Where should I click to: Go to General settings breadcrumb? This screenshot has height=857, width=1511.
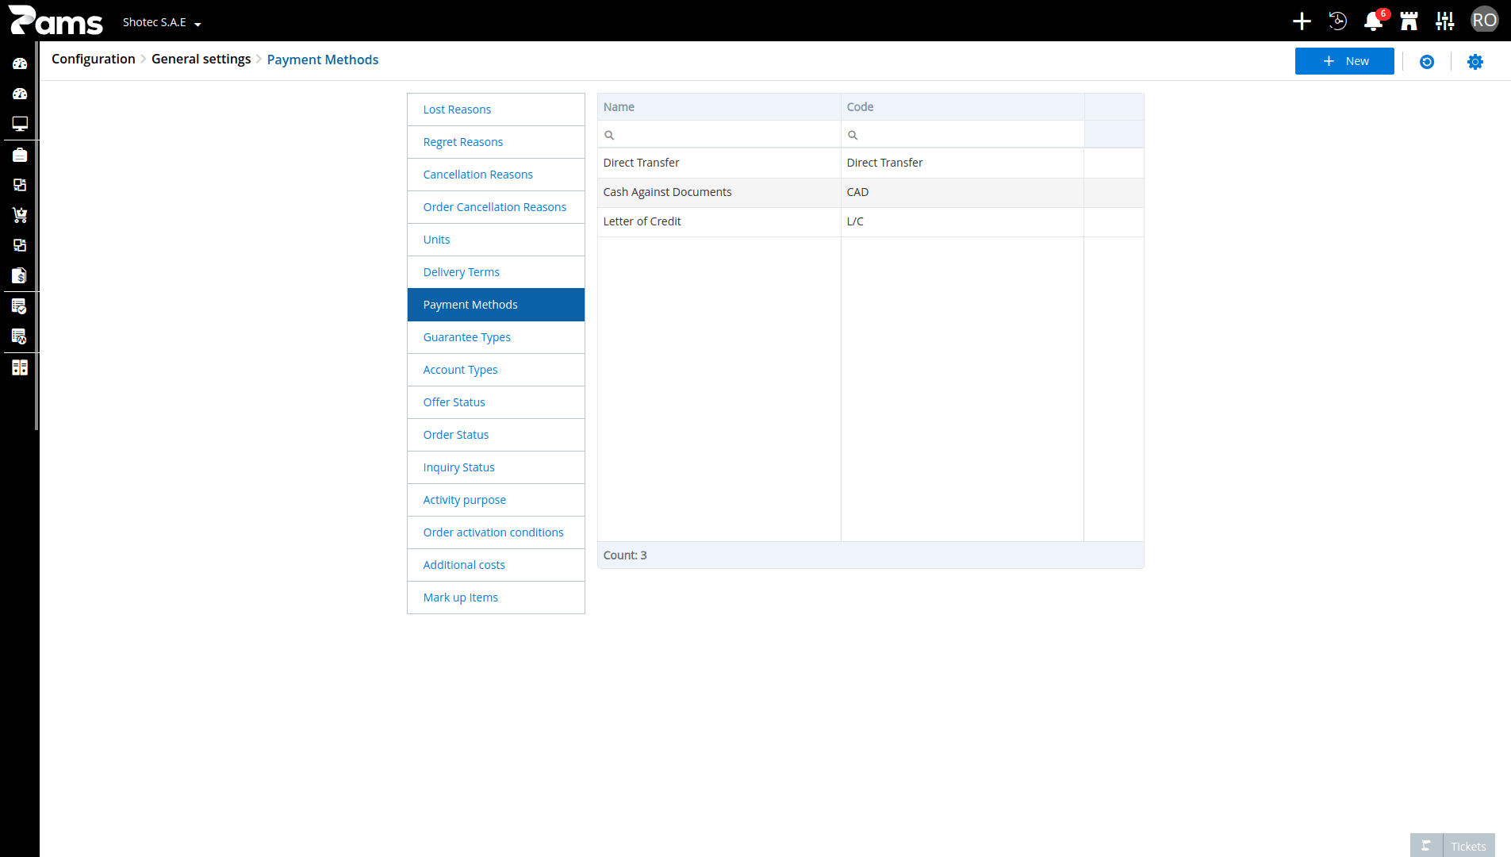pyautogui.click(x=201, y=60)
